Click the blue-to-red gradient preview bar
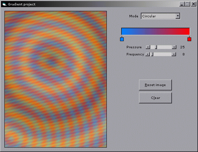The width and height of the screenshot is (198, 152). click(x=155, y=31)
